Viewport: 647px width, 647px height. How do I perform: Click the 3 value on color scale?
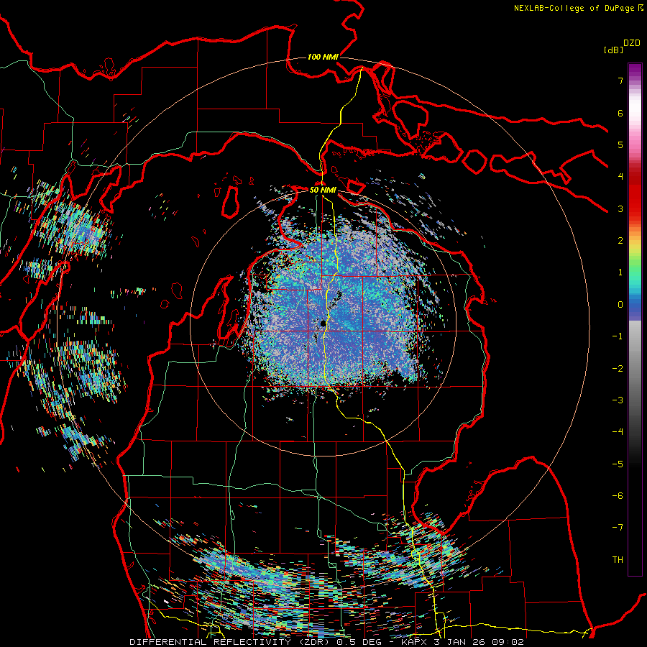(x=620, y=208)
